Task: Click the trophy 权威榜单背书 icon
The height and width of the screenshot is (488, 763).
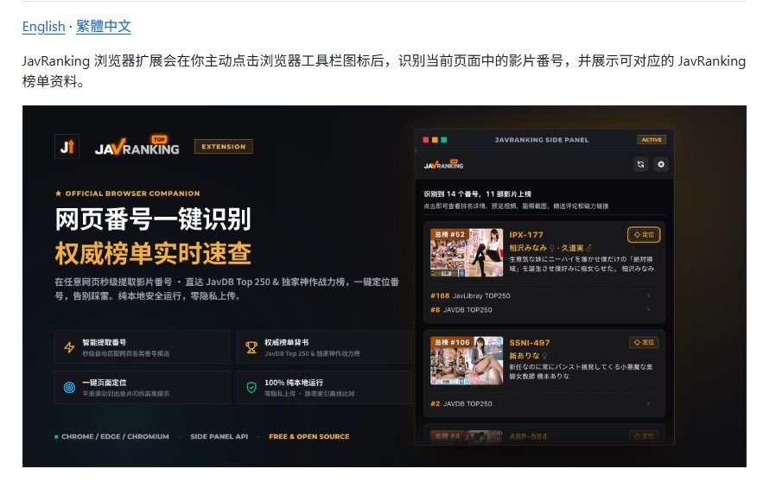Action: pos(251,347)
